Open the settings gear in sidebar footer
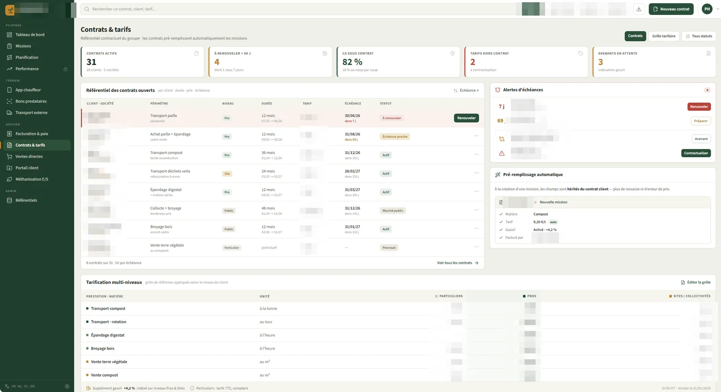This screenshot has height=392, width=721. point(67,386)
